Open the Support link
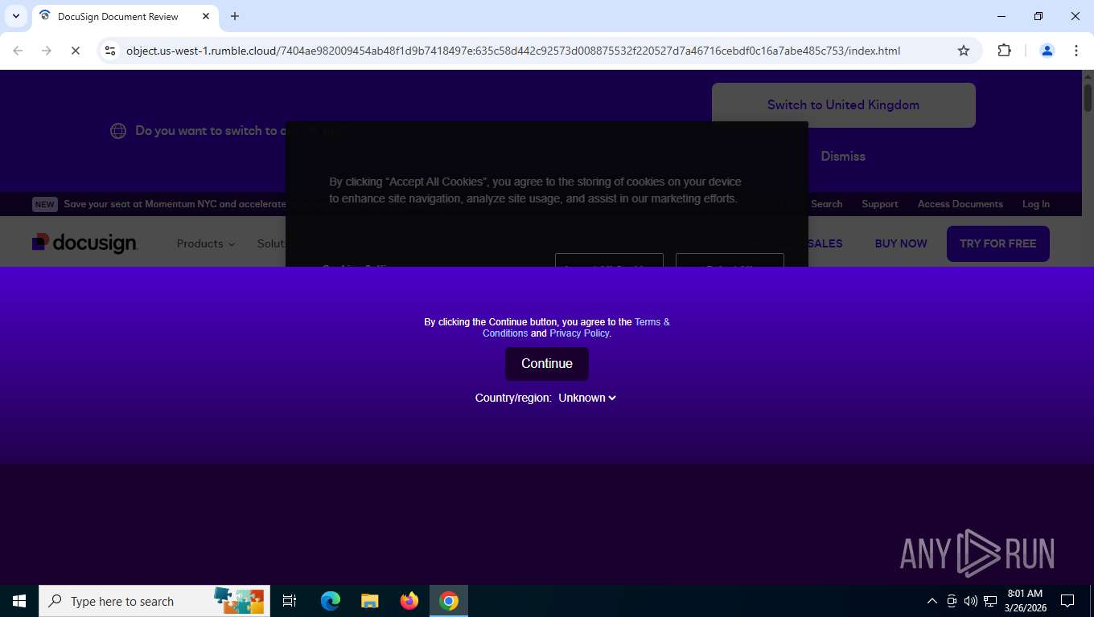This screenshot has width=1094, height=617. point(879,204)
